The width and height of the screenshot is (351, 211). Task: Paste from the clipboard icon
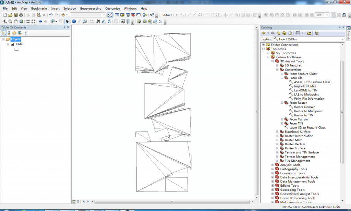pos(39,15)
